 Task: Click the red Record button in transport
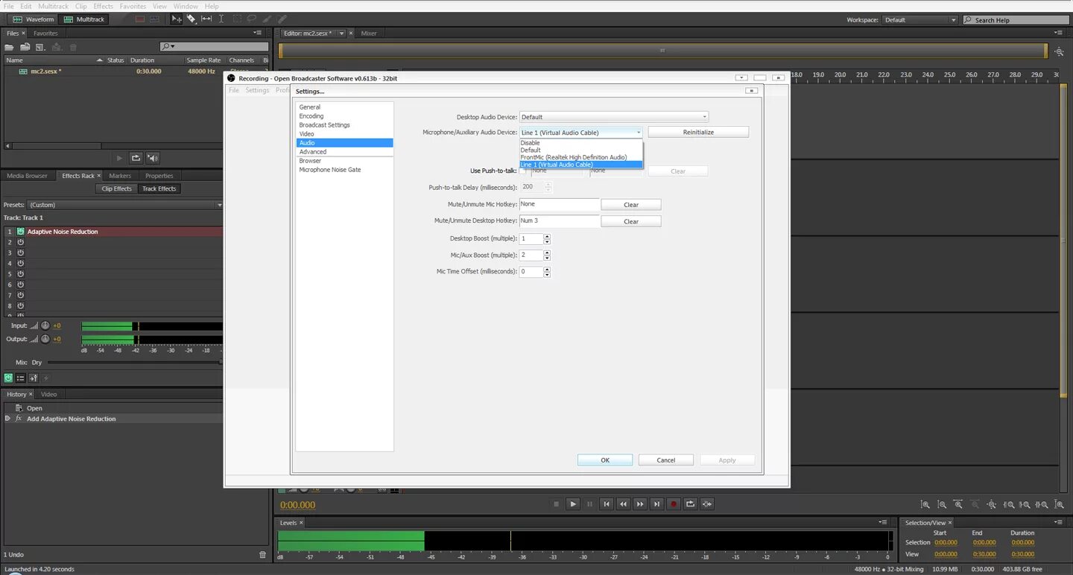coord(674,504)
